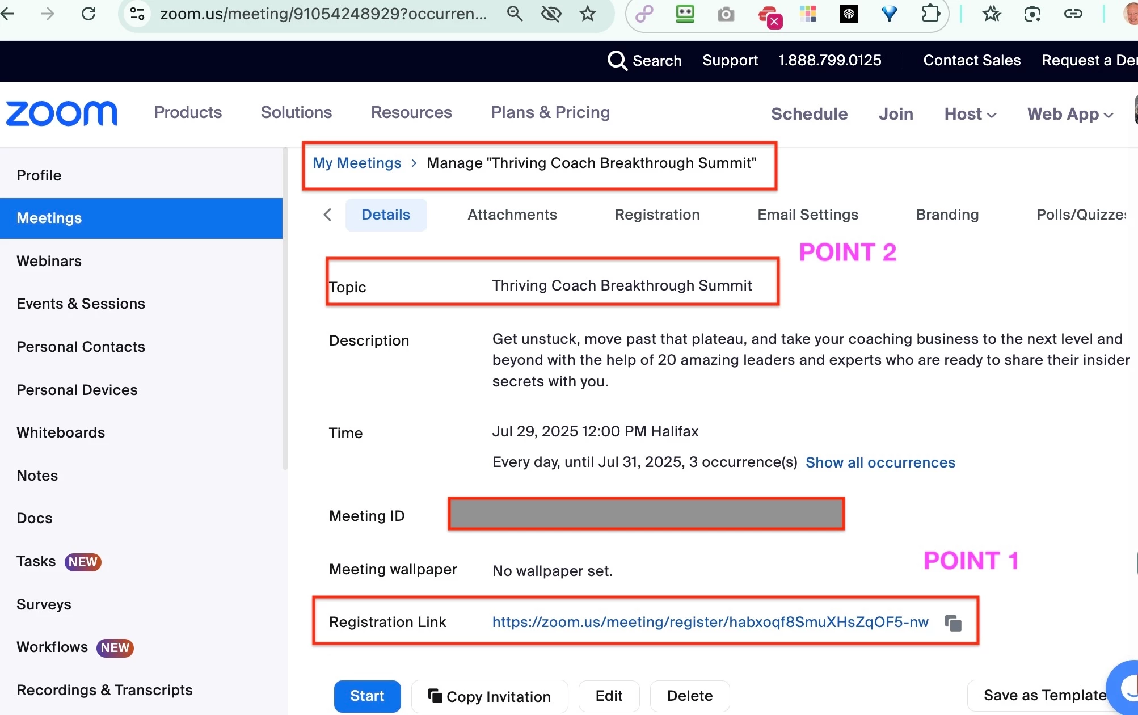Click the Copy Invitation button
This screenshot has height=715, width=1138.
coord(490,696)
